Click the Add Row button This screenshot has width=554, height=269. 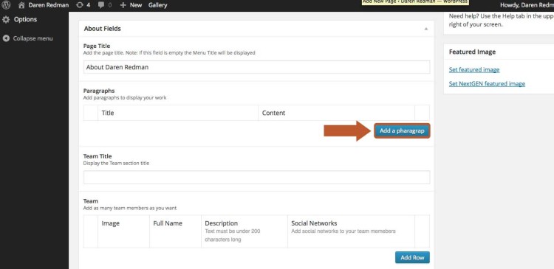click(412, 257)
